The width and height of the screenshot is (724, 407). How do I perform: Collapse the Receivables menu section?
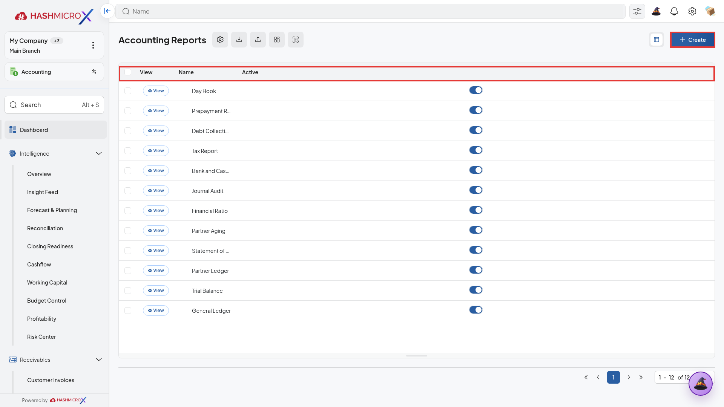pos(99,360)
